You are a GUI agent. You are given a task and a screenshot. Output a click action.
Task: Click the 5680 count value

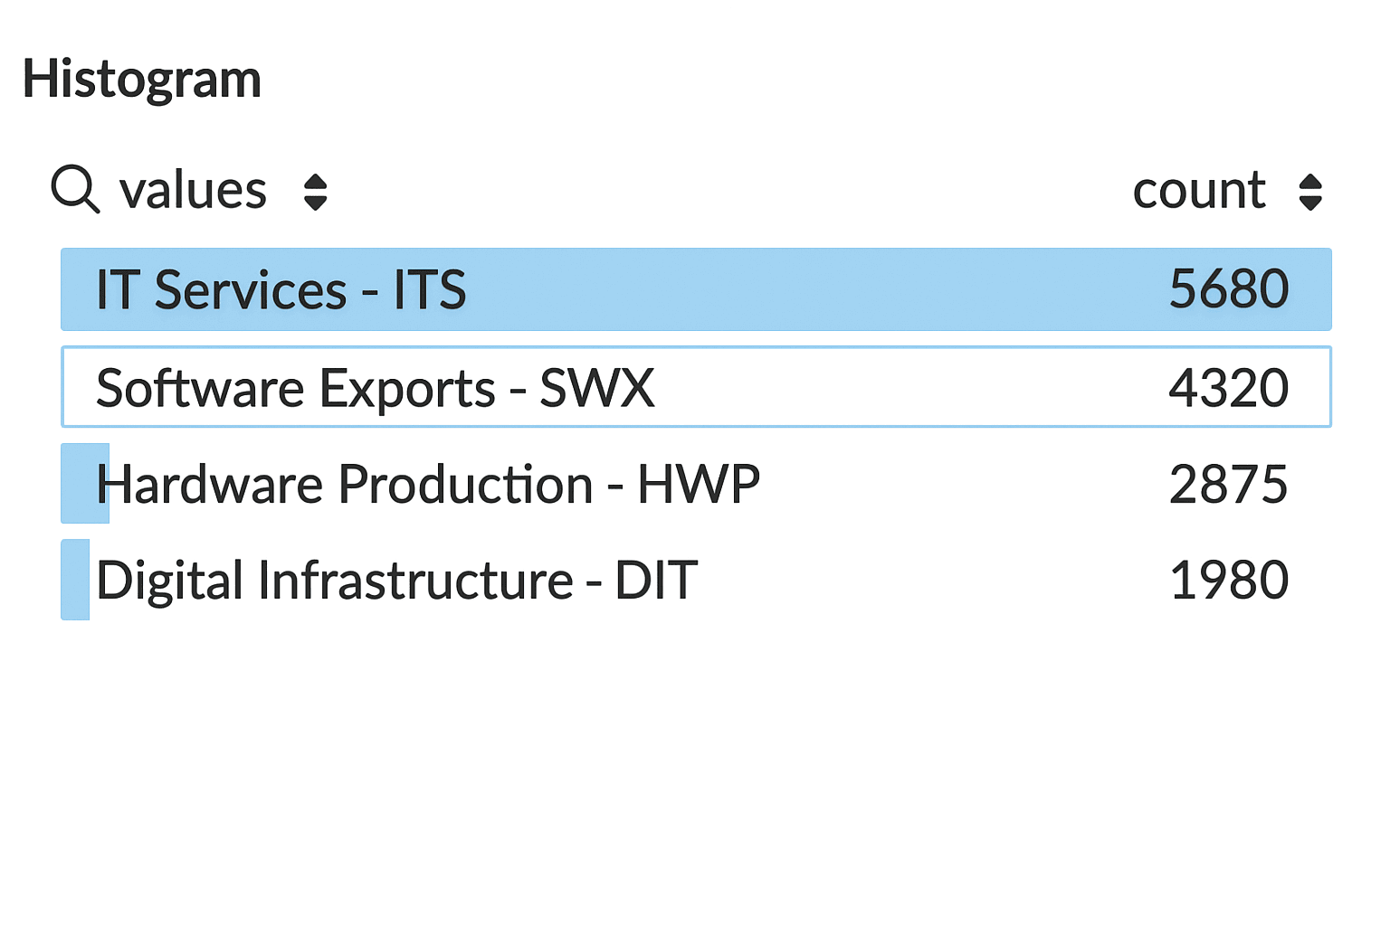(1228, 289)
